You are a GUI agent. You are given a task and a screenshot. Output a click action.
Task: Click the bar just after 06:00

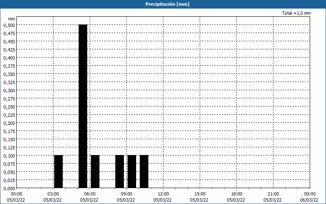pos(95,171)
